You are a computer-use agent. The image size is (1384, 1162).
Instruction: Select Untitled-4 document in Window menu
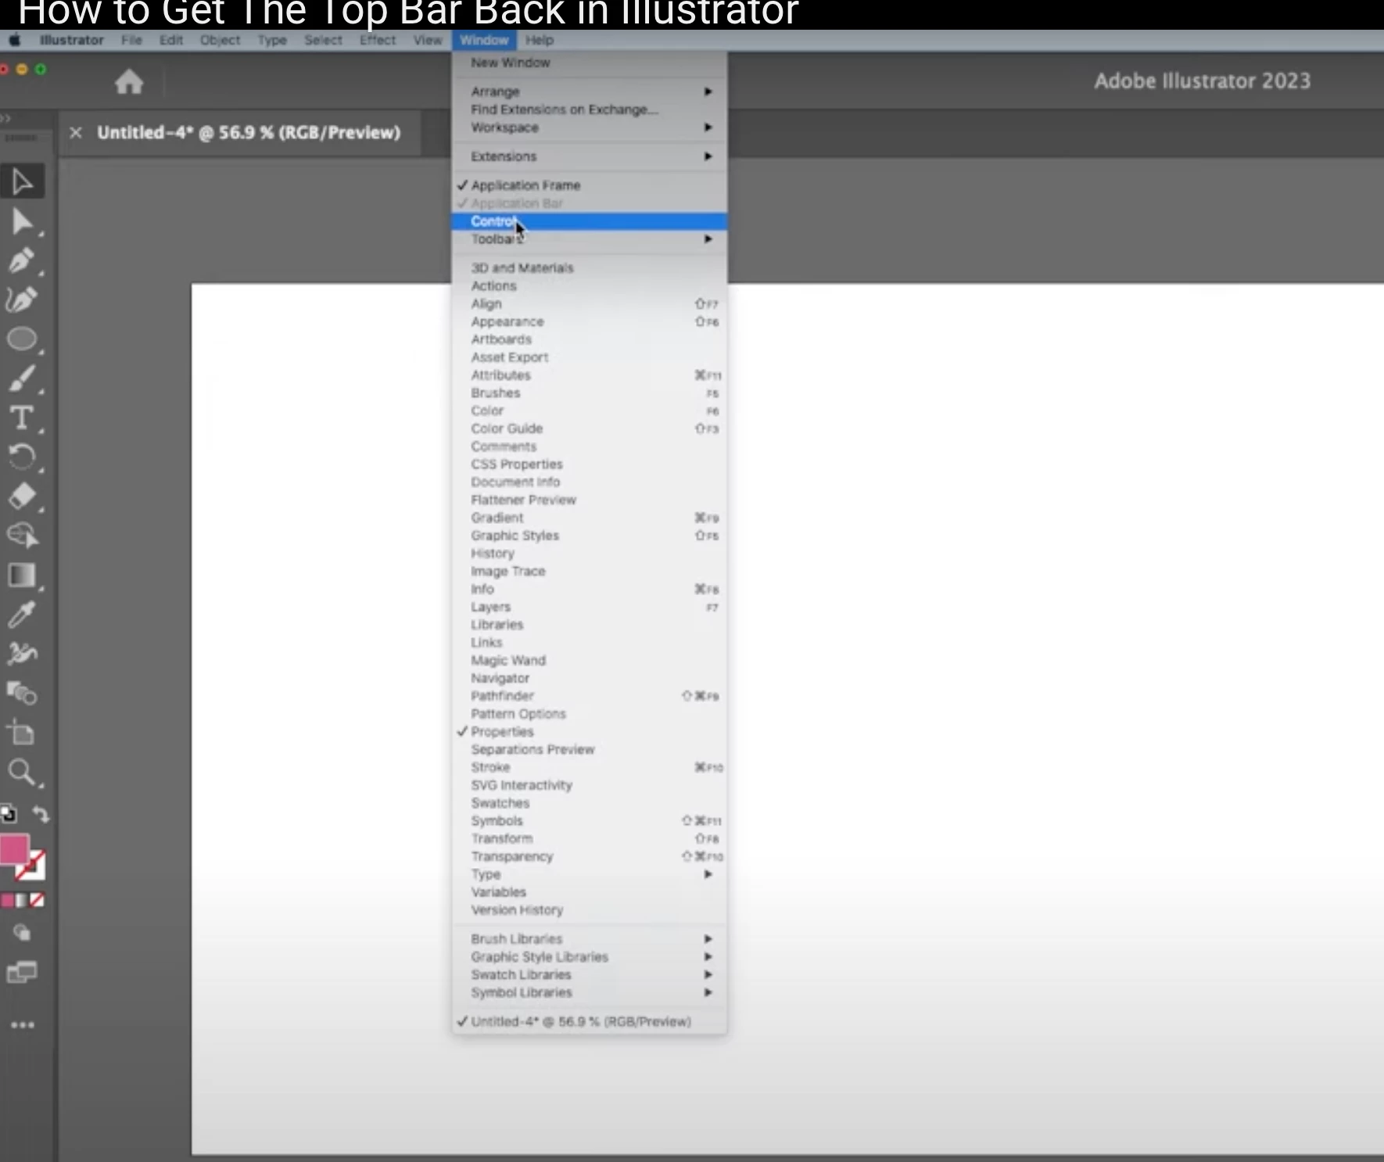click(x=590, y=1021)
